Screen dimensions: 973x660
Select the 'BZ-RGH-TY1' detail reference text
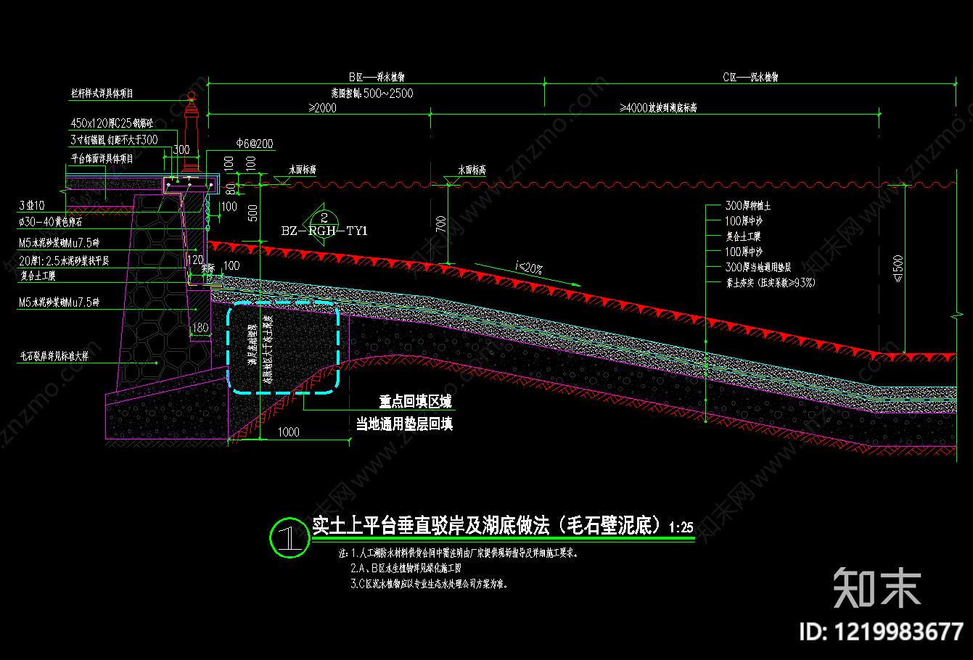[324, 231]
